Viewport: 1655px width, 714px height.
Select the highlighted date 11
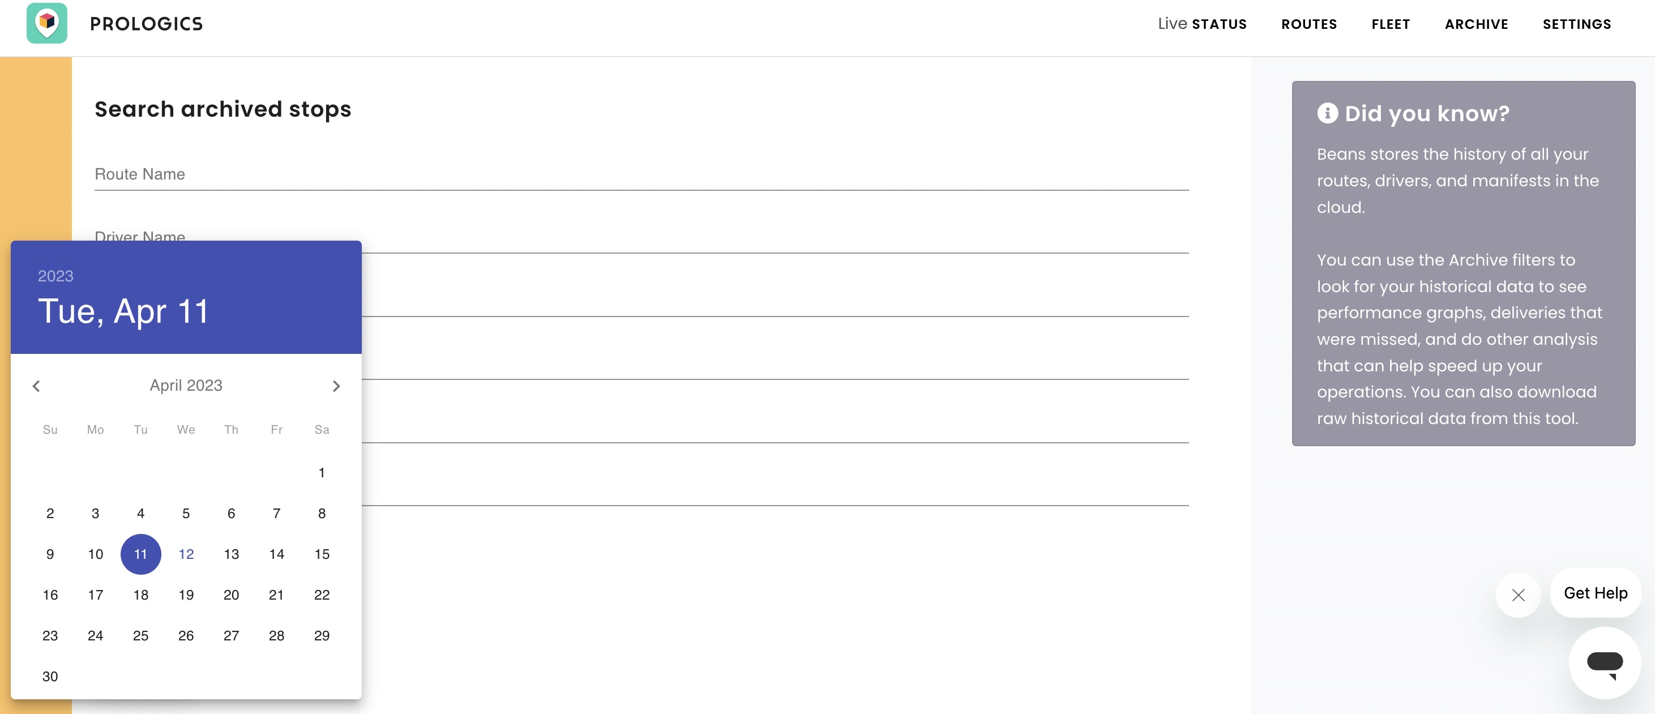coord(141,554)
